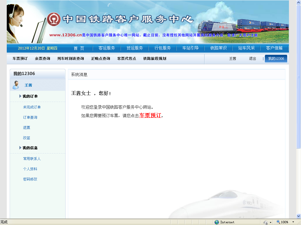Image resolution: width=301 pixels, height=225 pixels.
Task: Click the 我的信息 sidebar heading
Action: (30, 148)
